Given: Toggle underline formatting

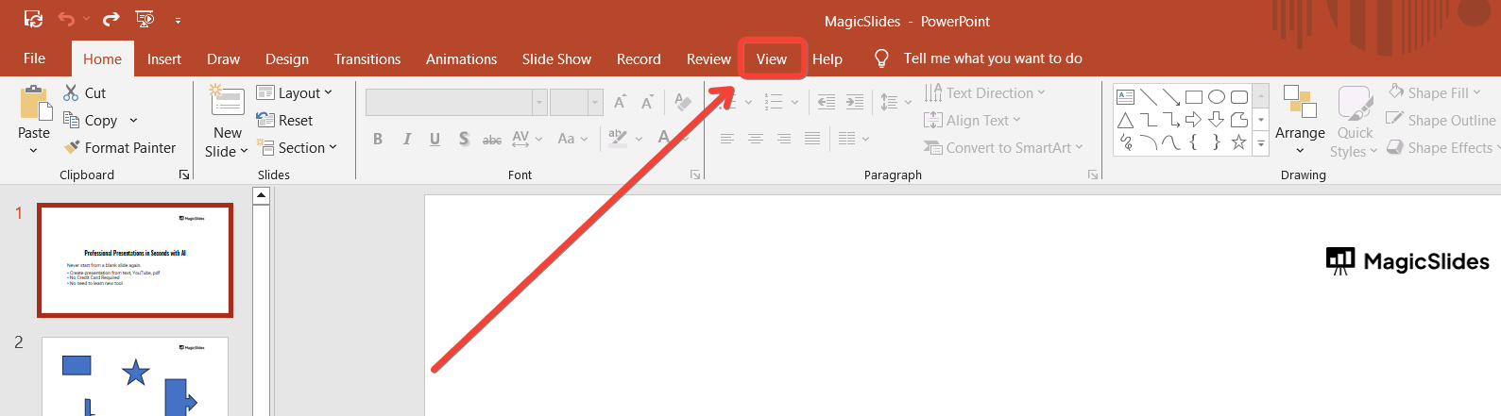Looking at the screenshot, I should [x=435, y=139].
